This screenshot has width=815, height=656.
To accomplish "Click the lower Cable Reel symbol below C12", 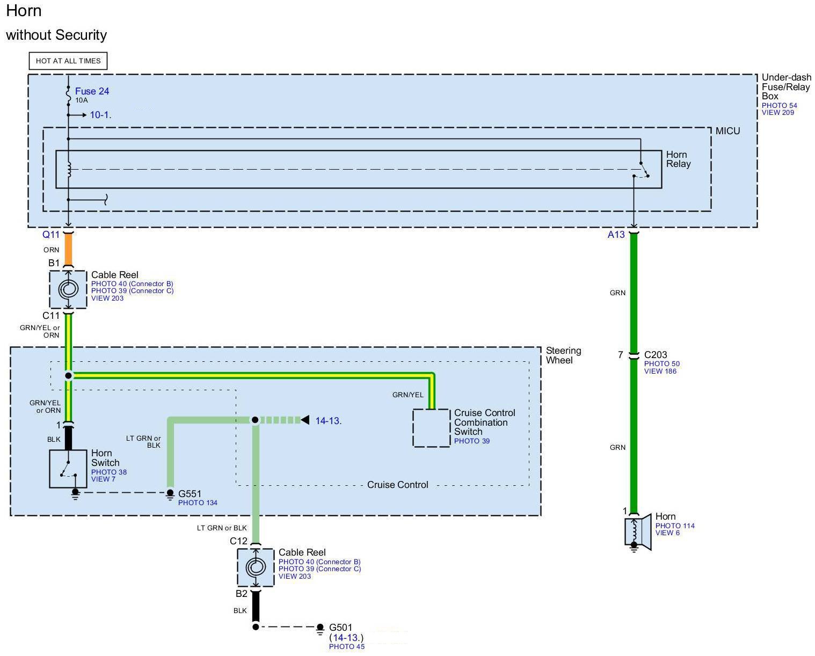I will (x=256, y=567).
